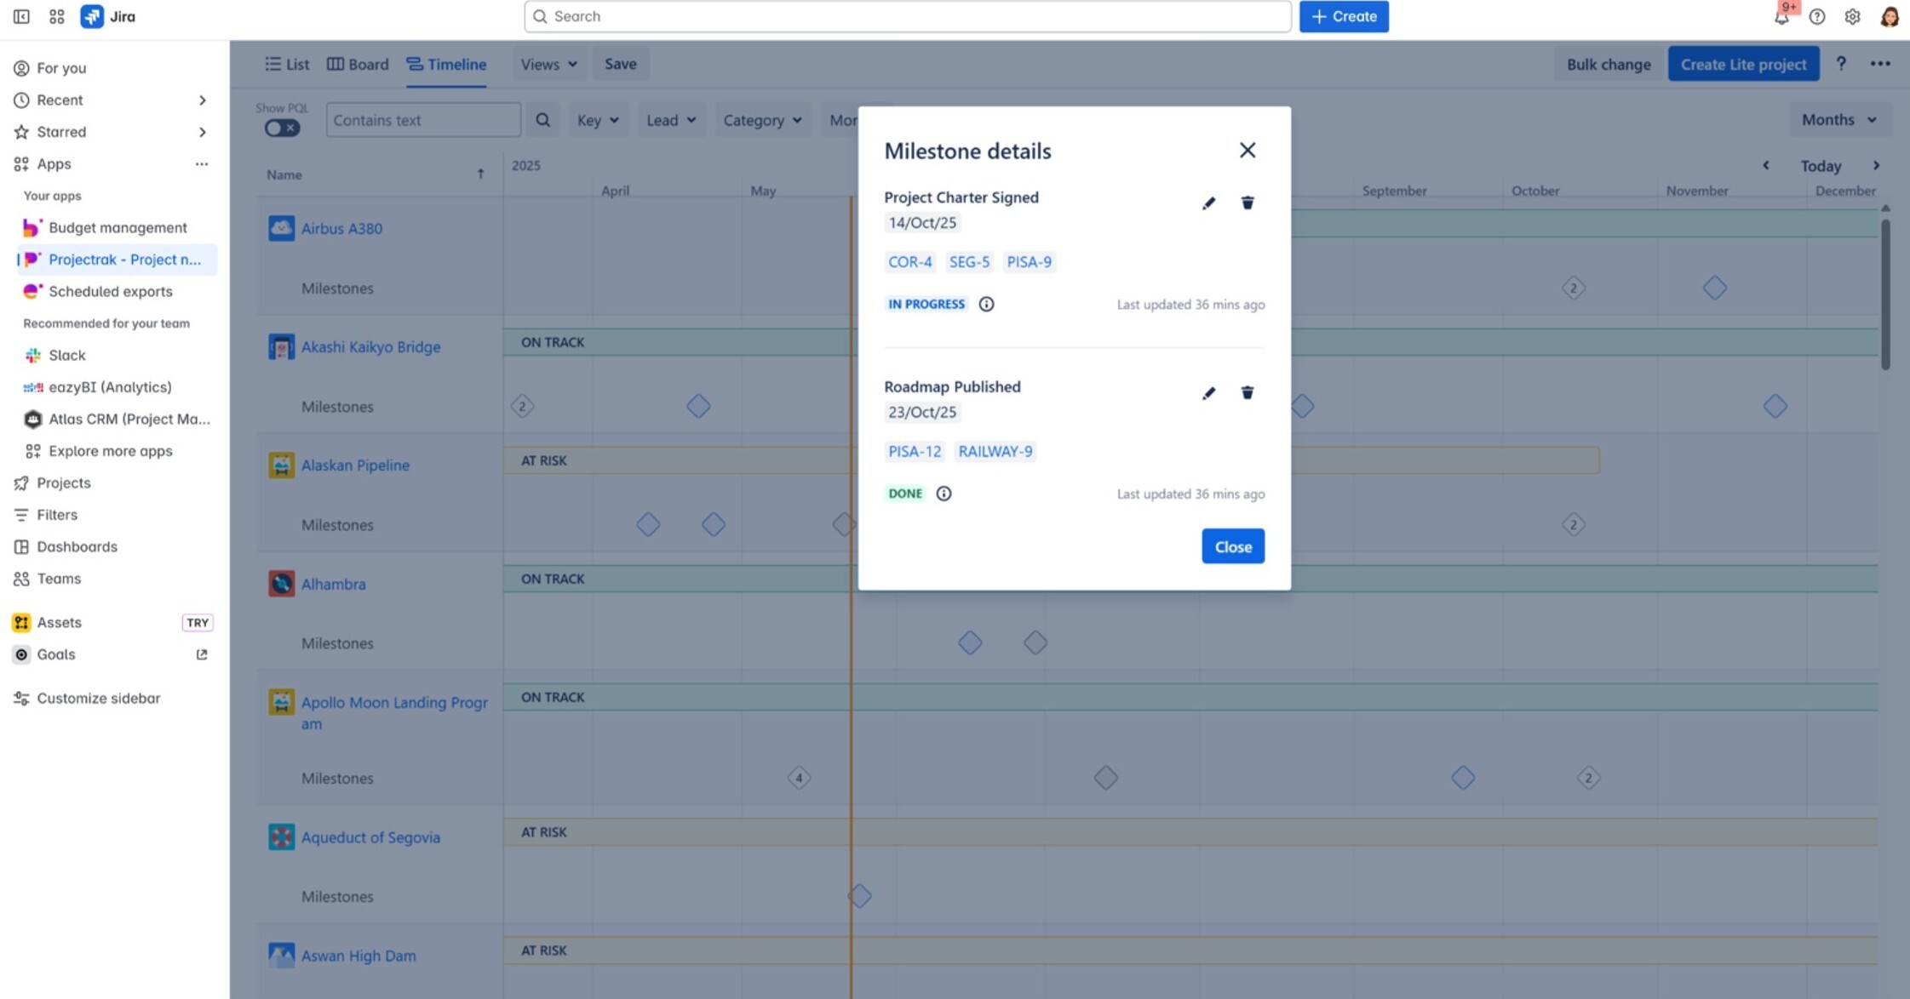Open the notifications bell icon
This screenshot has height=999, width=1910.
[1781, 16]
